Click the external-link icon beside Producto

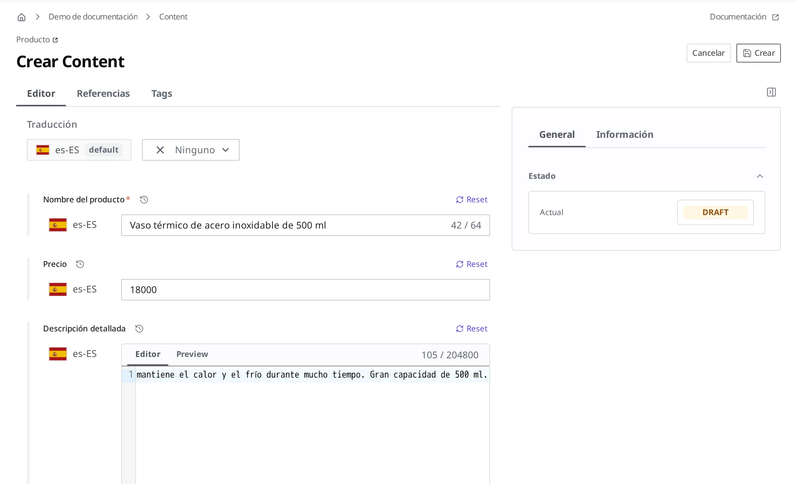tap(55, 40)
